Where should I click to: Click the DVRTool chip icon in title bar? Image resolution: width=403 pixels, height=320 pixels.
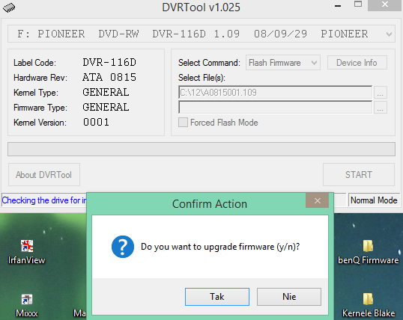pyautogui.click(x=9, y=7)
